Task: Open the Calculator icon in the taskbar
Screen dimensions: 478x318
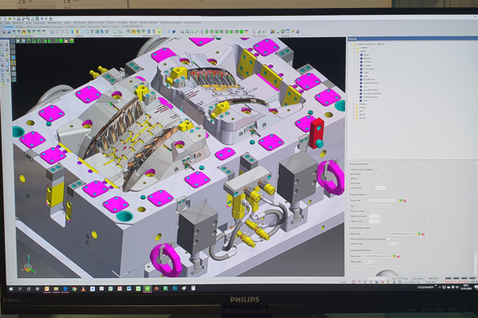Action: point(193,288)
